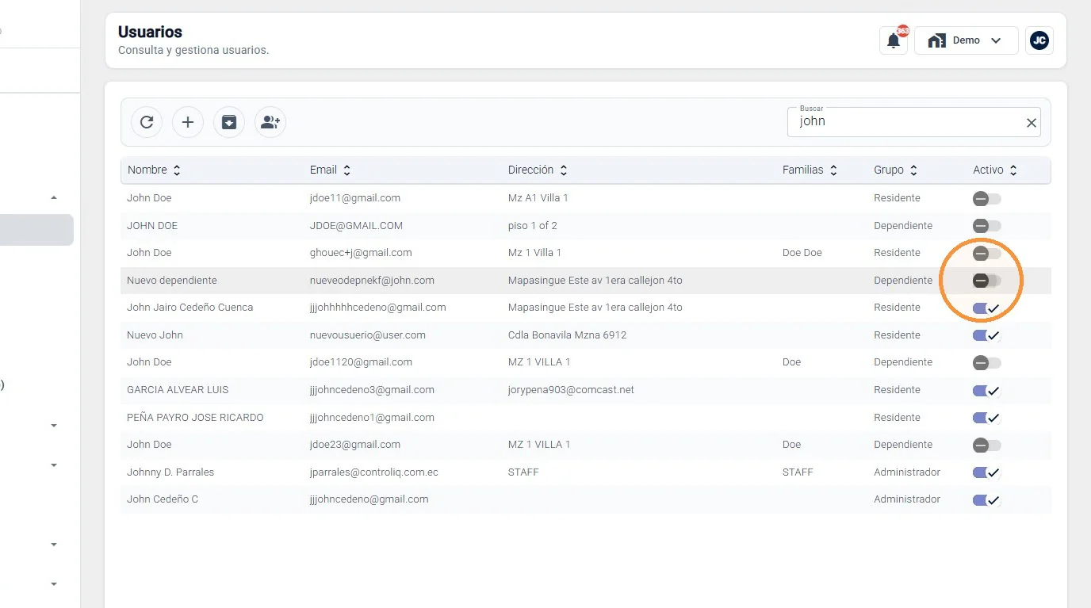Click address jorypena903@comcast.net

(x=571, y=390)
